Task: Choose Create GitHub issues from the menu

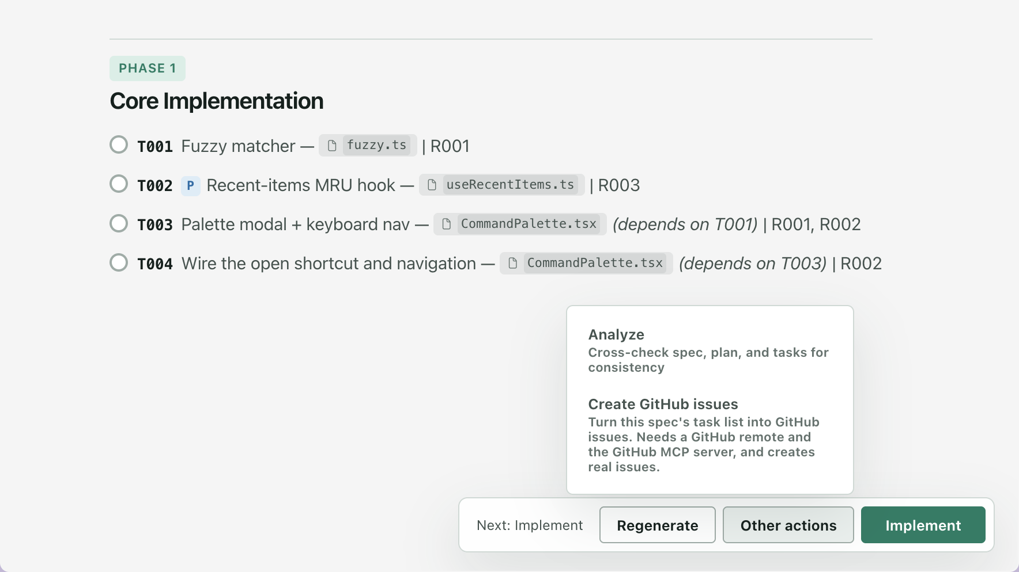Action: (x=709, y=435)
